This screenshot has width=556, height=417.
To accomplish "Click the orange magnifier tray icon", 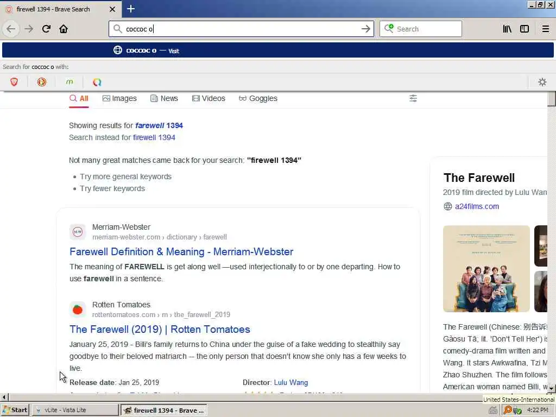I will click(508, 410).
